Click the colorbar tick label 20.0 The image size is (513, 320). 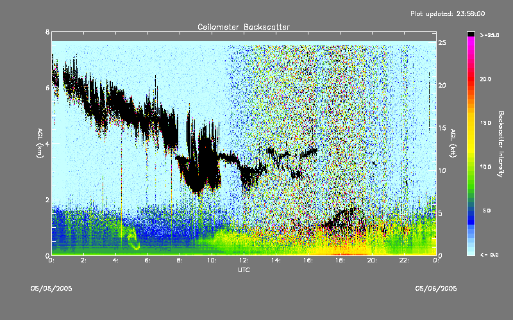tap(485, 79)
